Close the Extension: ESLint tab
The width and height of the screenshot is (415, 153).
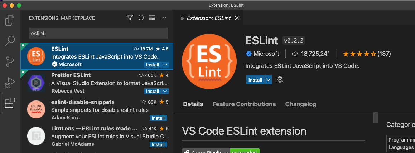click(237, 18)
